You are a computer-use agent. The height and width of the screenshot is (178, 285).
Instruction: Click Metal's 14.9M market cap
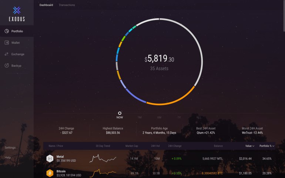[134, 158]
